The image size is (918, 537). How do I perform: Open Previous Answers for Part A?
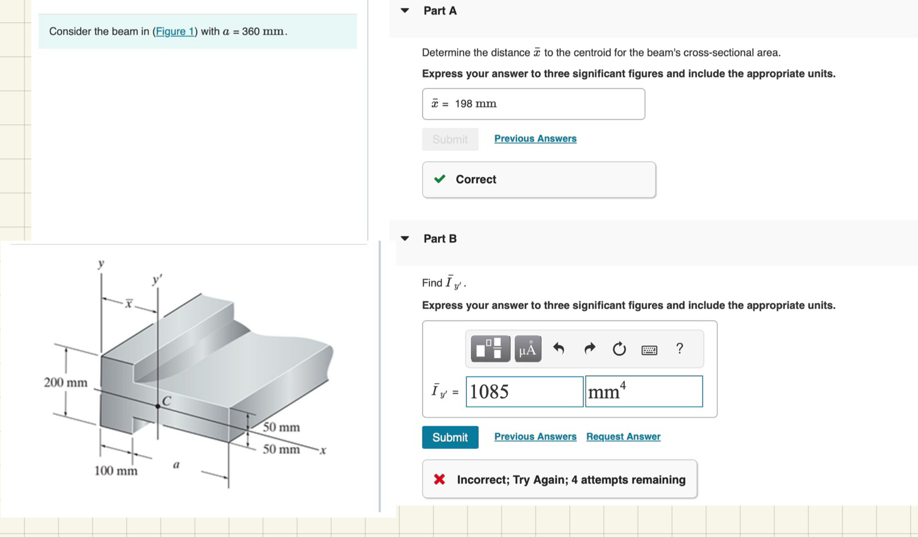tap(535, 138)
